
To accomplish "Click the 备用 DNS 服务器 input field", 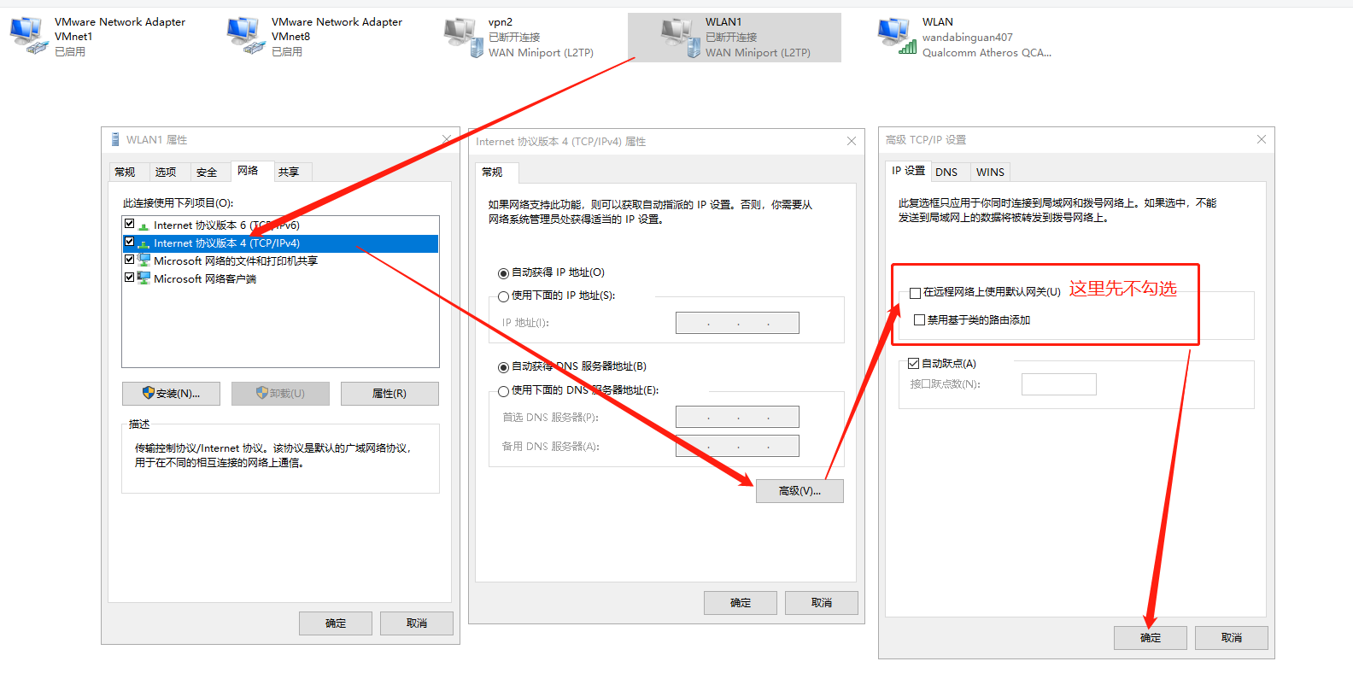I will click(737, 447).
